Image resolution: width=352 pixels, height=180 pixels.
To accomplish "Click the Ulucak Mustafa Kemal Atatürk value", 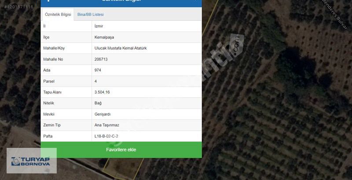I will point(121,48).
